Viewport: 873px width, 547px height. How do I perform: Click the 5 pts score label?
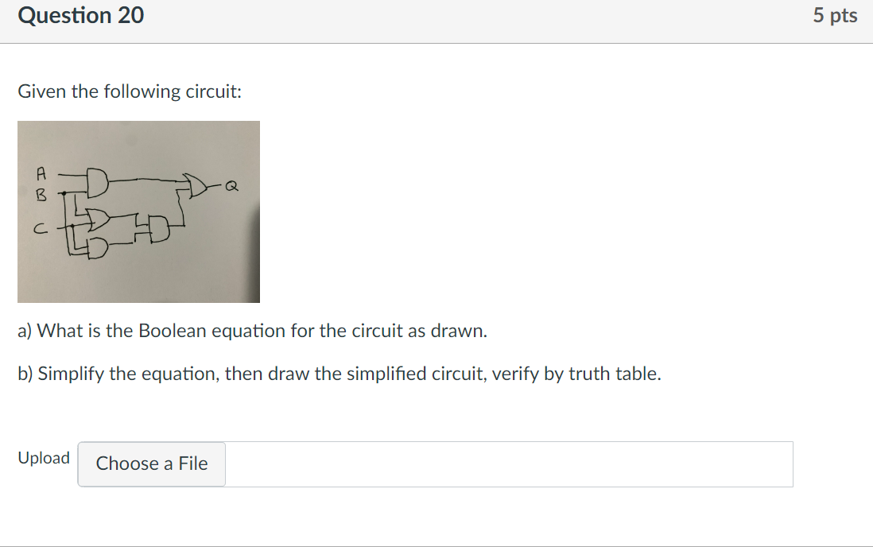pyautogui.click(x=835, y=15)
